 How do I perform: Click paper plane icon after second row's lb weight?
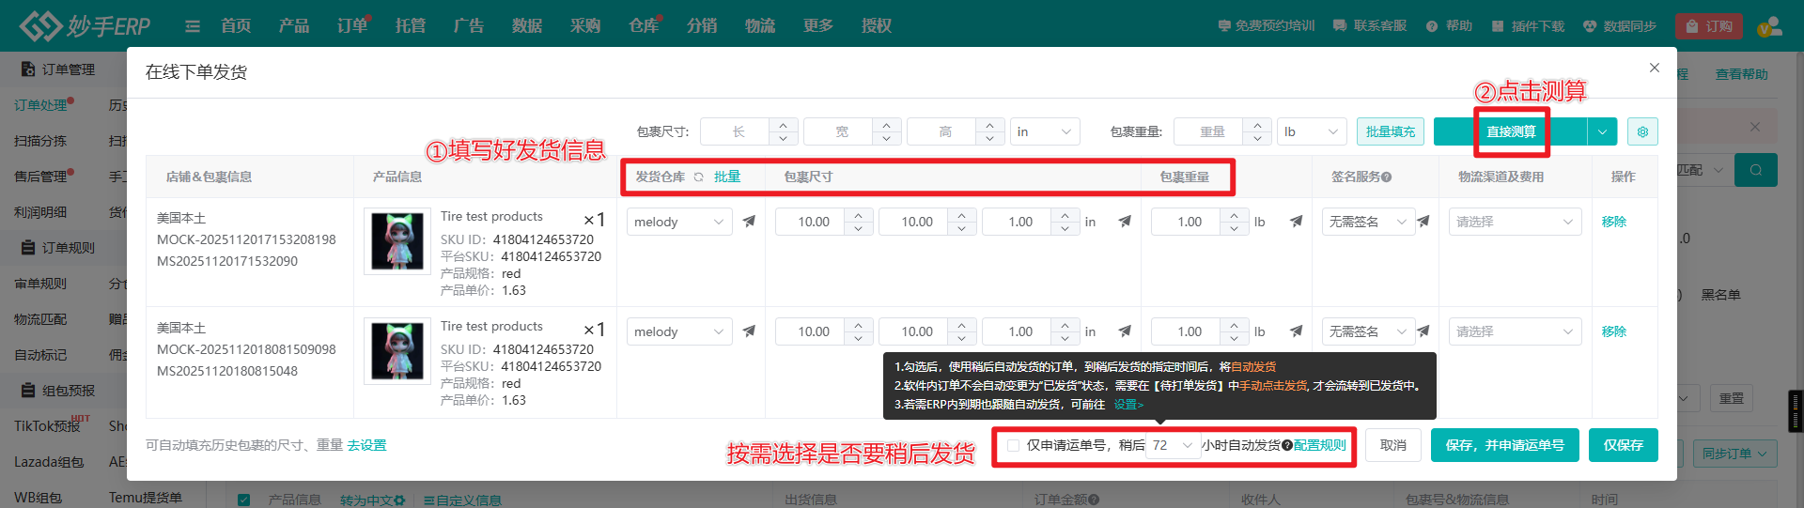pos(1296,331)
